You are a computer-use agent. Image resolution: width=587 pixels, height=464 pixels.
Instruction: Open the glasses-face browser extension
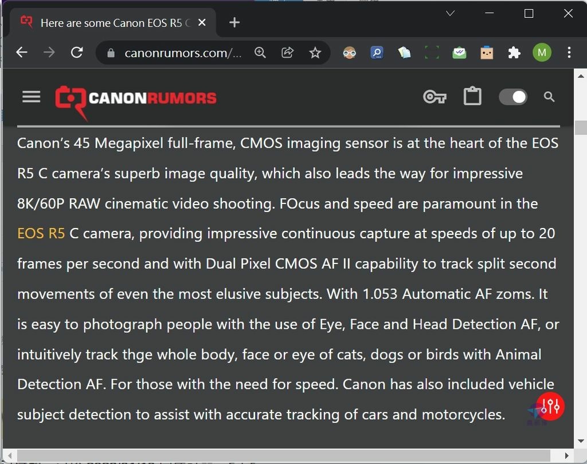point(349,53)
